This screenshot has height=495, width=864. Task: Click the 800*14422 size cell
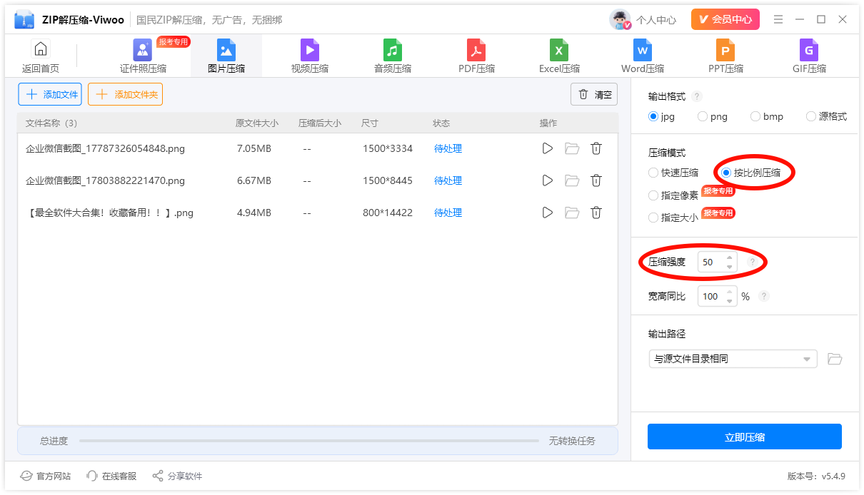388,213
